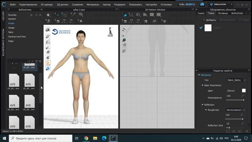Open 2D viewport info bubble icon
The image size is (252, 142).
pyautogui.click(x=124, y=40)
